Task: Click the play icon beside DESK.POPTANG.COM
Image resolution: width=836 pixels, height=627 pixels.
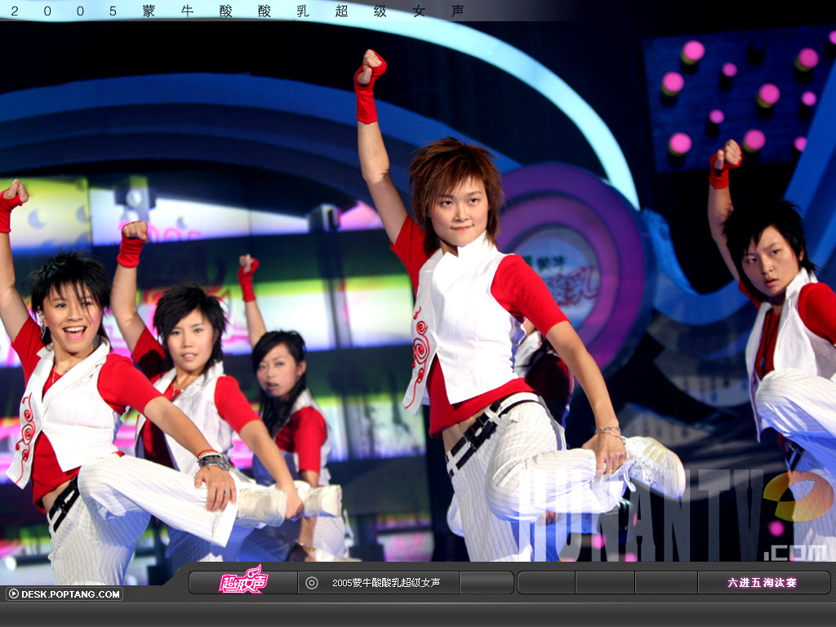Action: 13,594
